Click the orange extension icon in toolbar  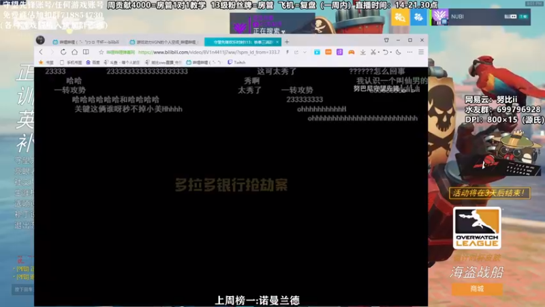328,52
